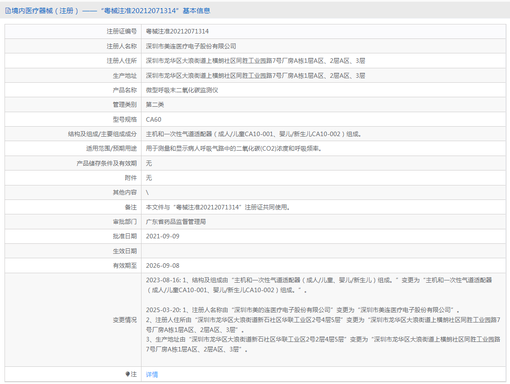Click the 有效期至 label
Screen dimensions: 510x384
click(x=125, y=265)
